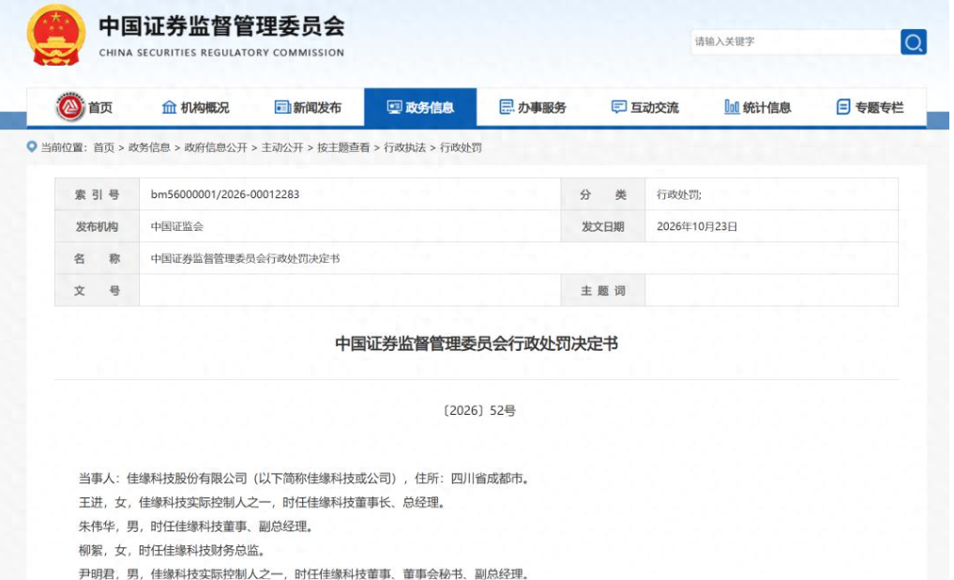
Task: Click the centered decision title heading
Action: [477, 343]
